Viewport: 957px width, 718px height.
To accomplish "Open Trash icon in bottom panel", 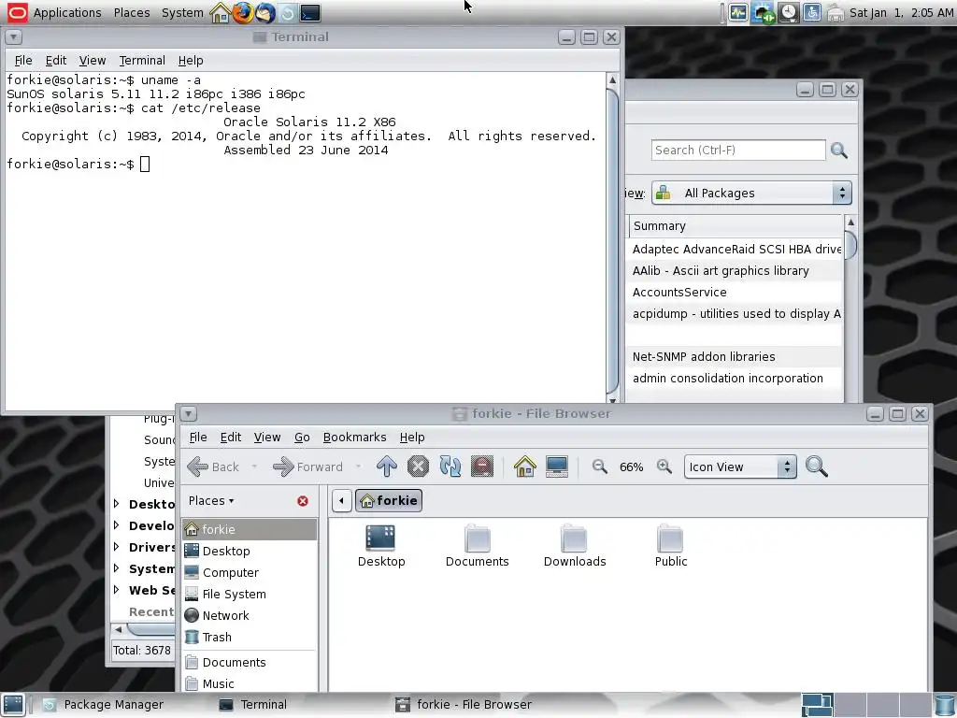I will point(944,705).
